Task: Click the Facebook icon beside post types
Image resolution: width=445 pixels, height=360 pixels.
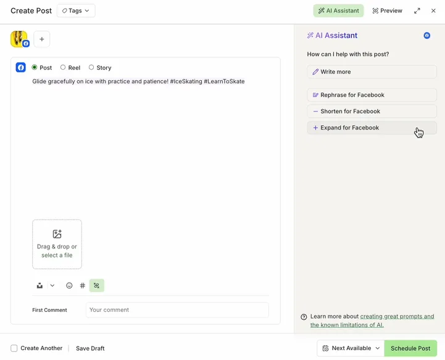Action: pyautogui.click(x=21, y=67)
